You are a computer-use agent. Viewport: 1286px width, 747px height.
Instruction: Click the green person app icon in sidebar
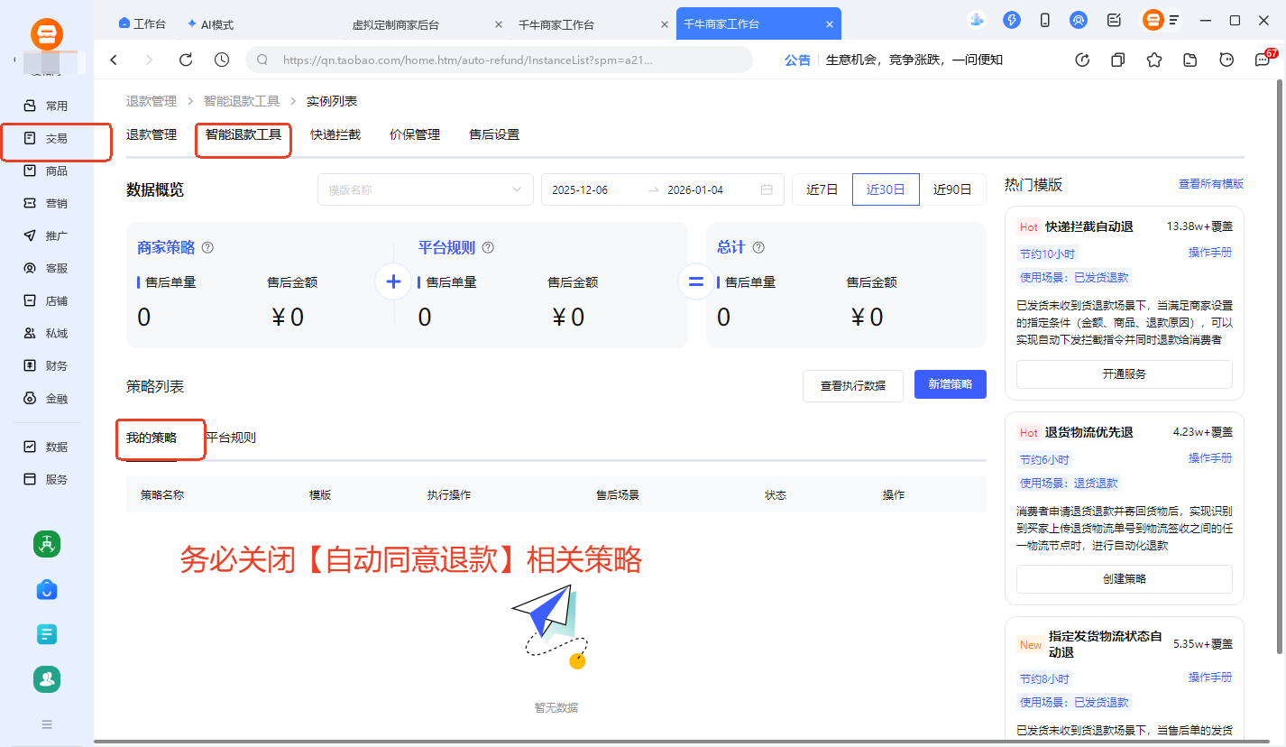point(47,544)
